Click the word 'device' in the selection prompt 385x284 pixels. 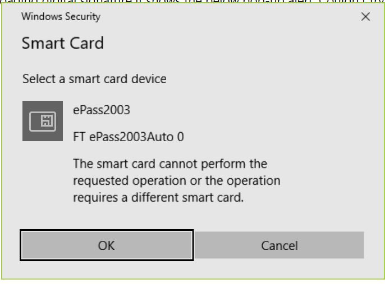point(149,79)
